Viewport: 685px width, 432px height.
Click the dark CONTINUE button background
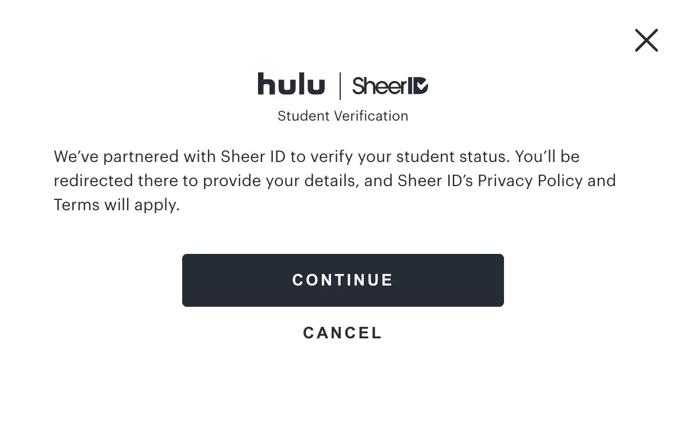[x=342, y=280]
